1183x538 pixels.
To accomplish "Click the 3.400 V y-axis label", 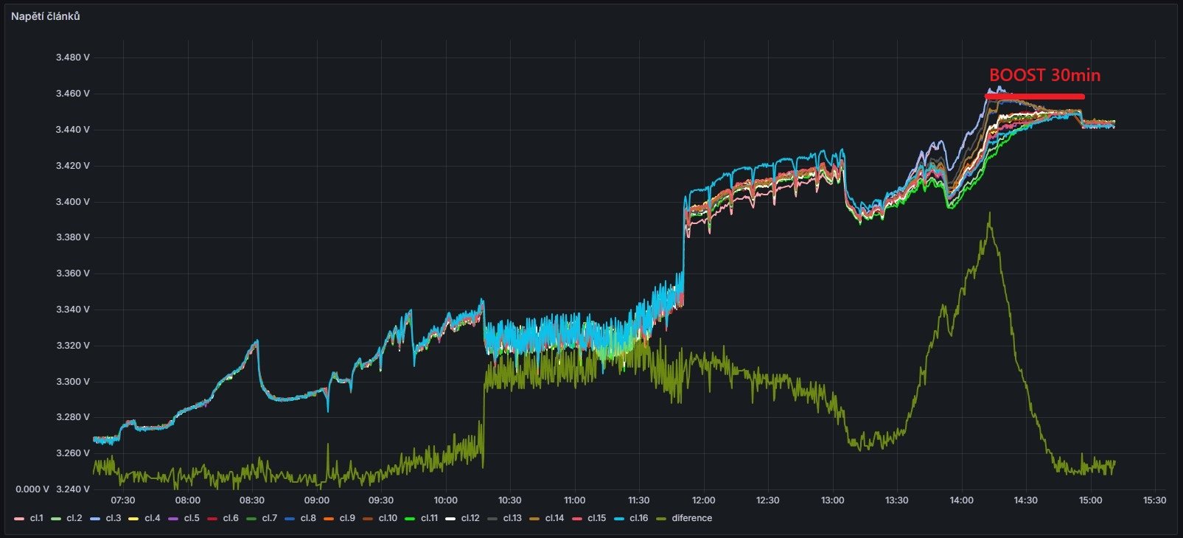I will coord(73,202).
